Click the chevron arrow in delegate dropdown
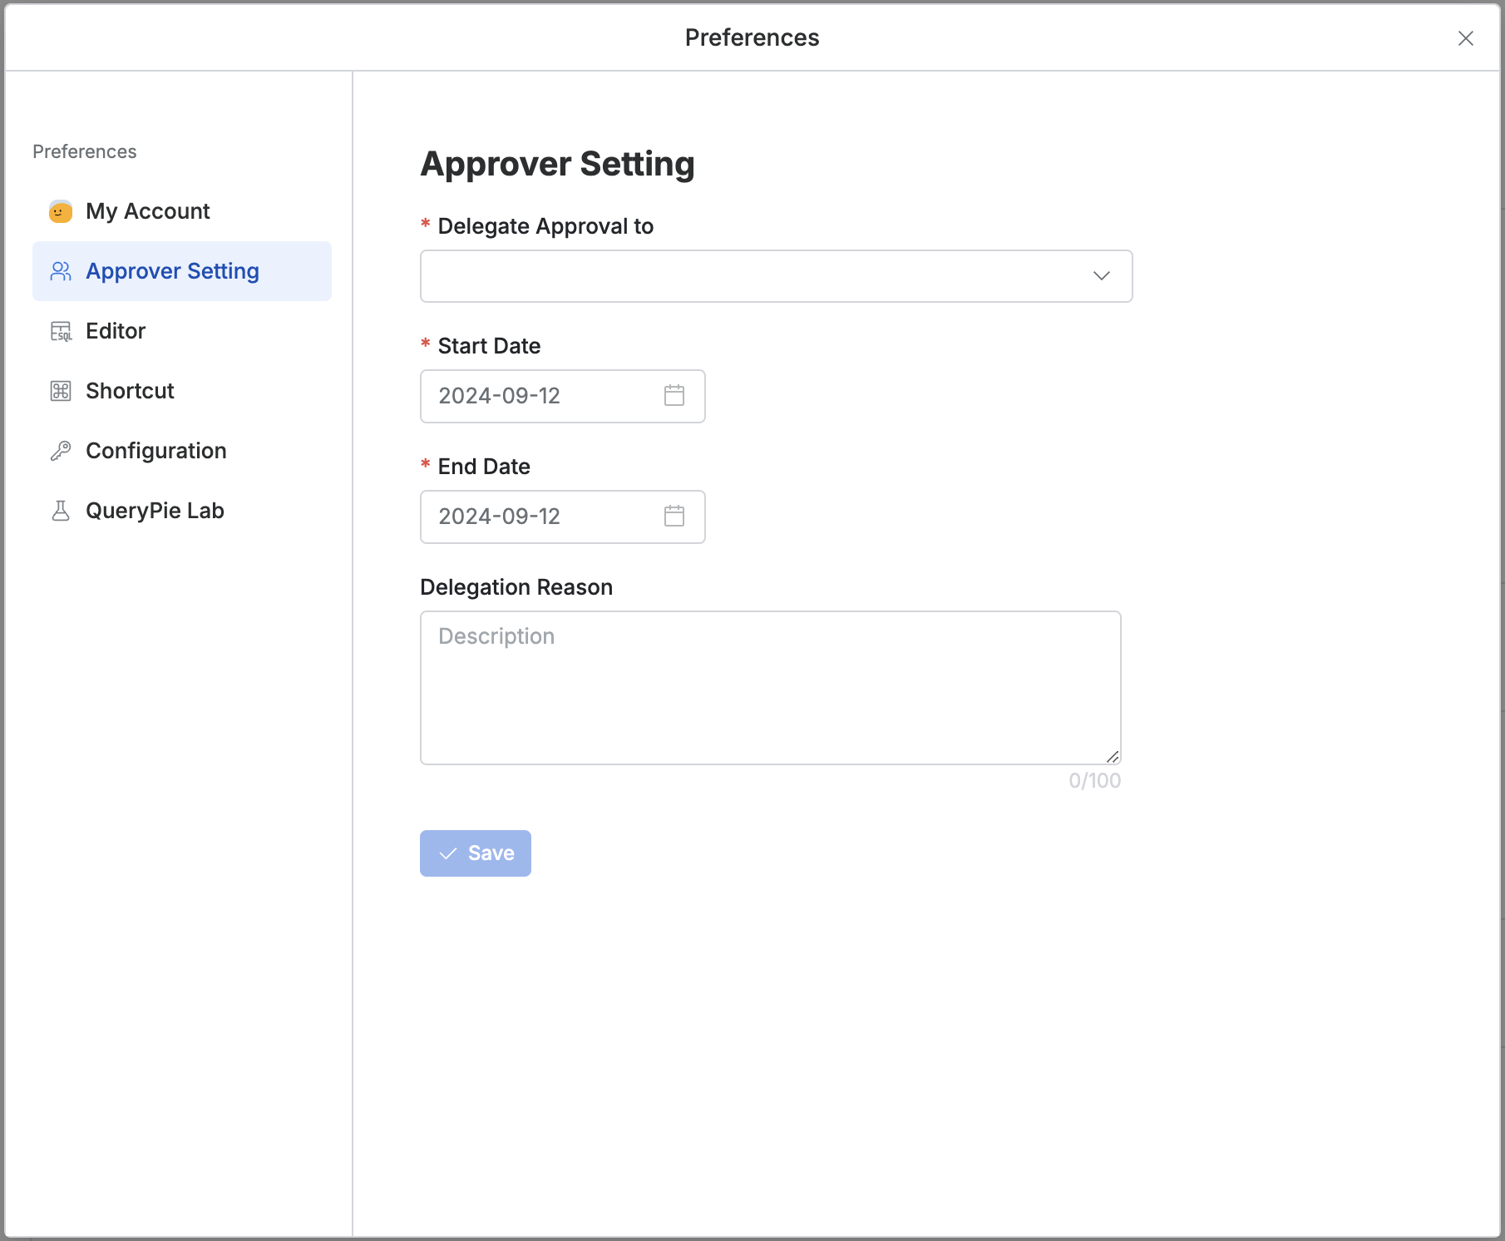Screen dimensions: 1505x1241 tap(1101, 276)
